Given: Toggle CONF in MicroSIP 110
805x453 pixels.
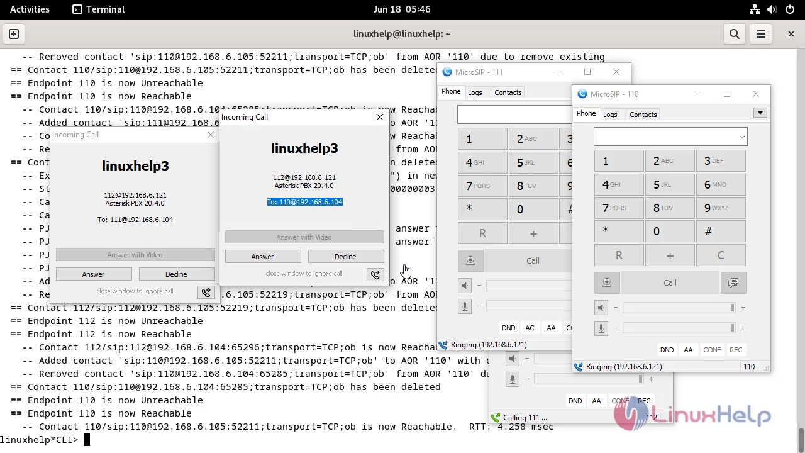Looking at the screenshot, I should (712, 350).
